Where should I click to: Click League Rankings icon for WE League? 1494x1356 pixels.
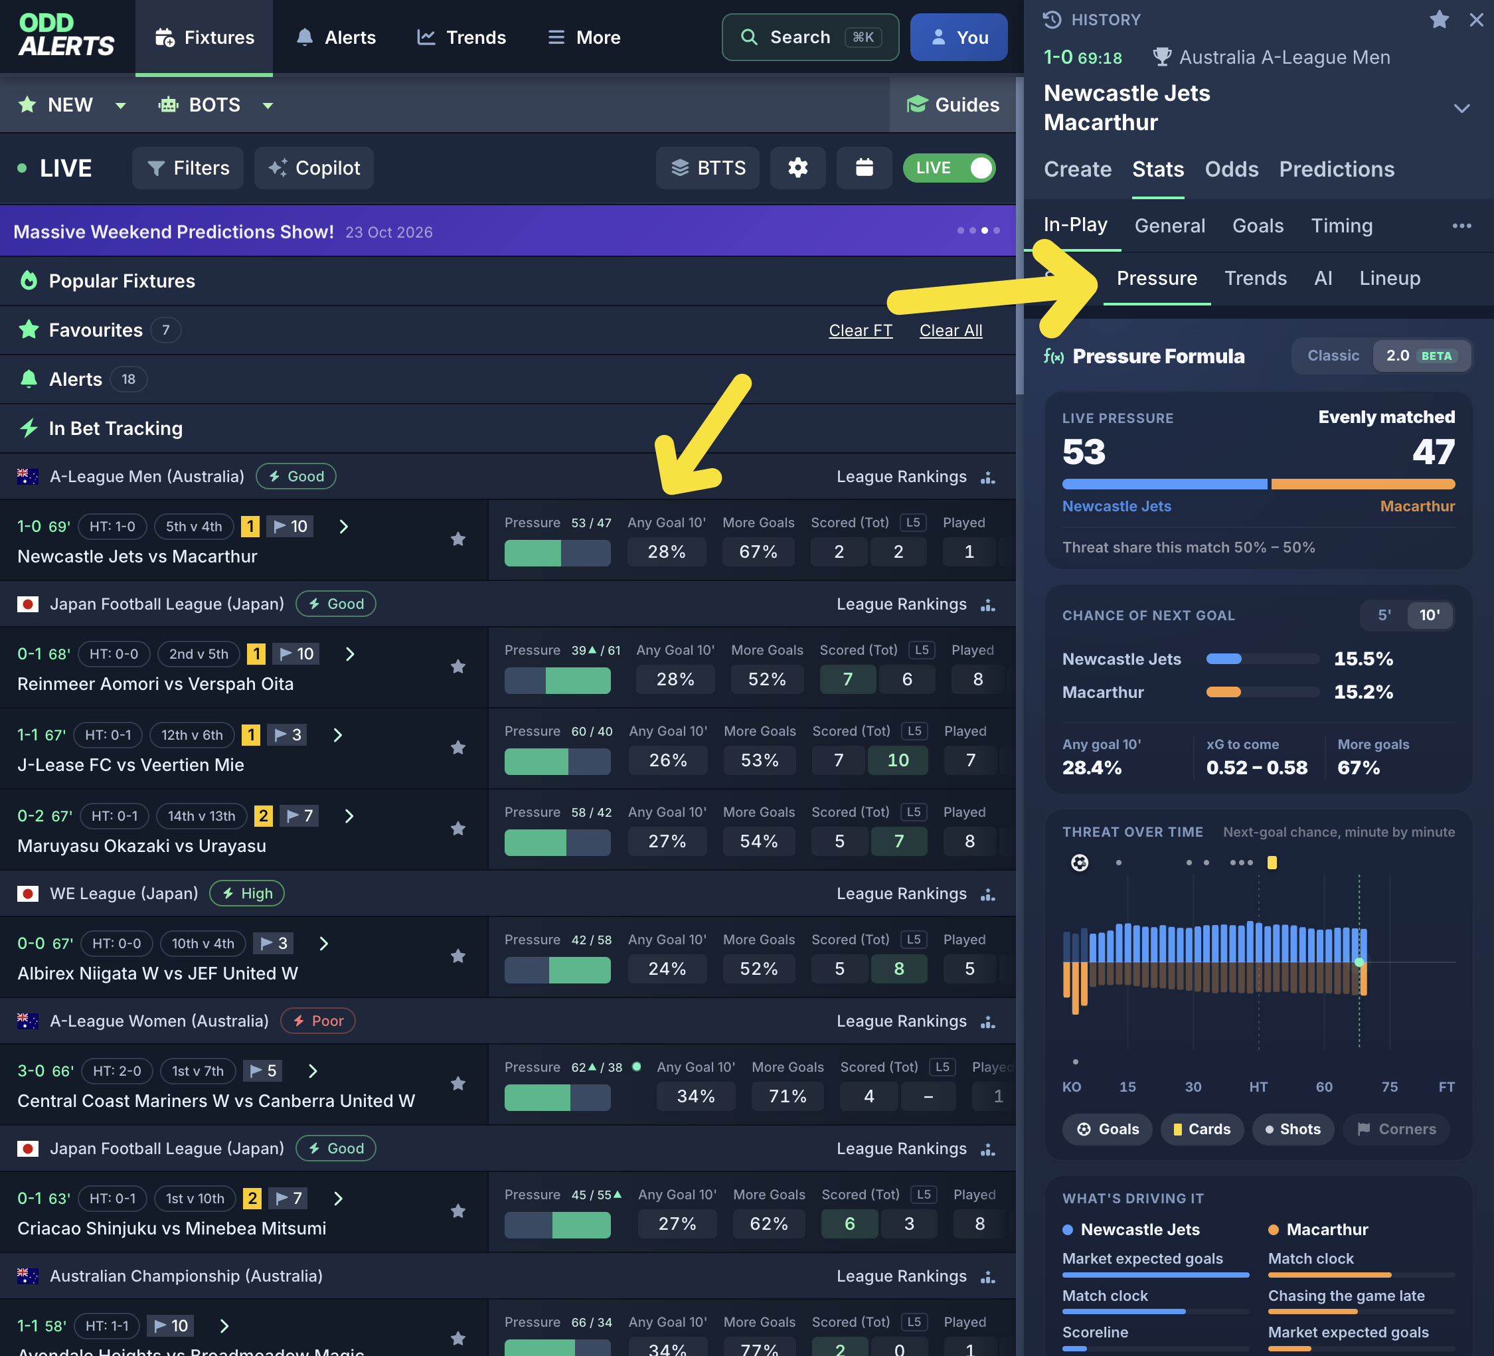(x=988, y=894)
